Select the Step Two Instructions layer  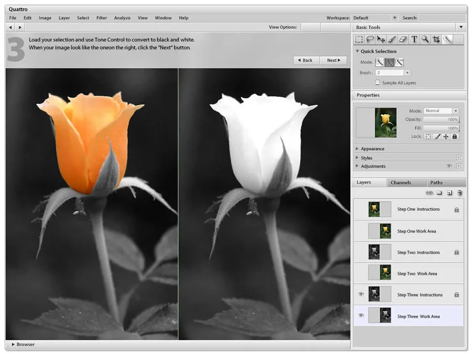(x=409, y=252)
